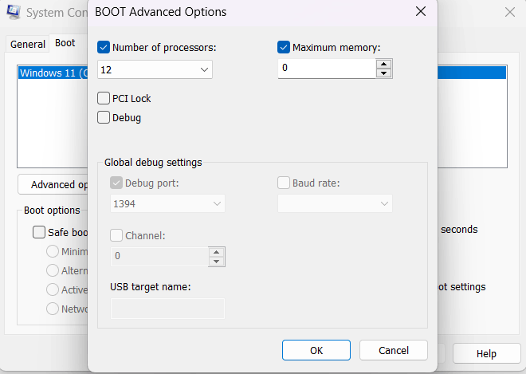Screen dimensions: 526x374
Task: Close the BOOT Advanced Options dialog
Action: click(421, 11)
